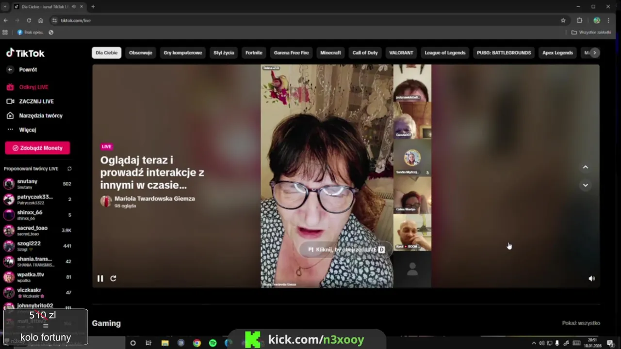Image resolution: width=621 pixels, height=349 pixels.
Task: Open shania.trans live creator
Action: 37,261
